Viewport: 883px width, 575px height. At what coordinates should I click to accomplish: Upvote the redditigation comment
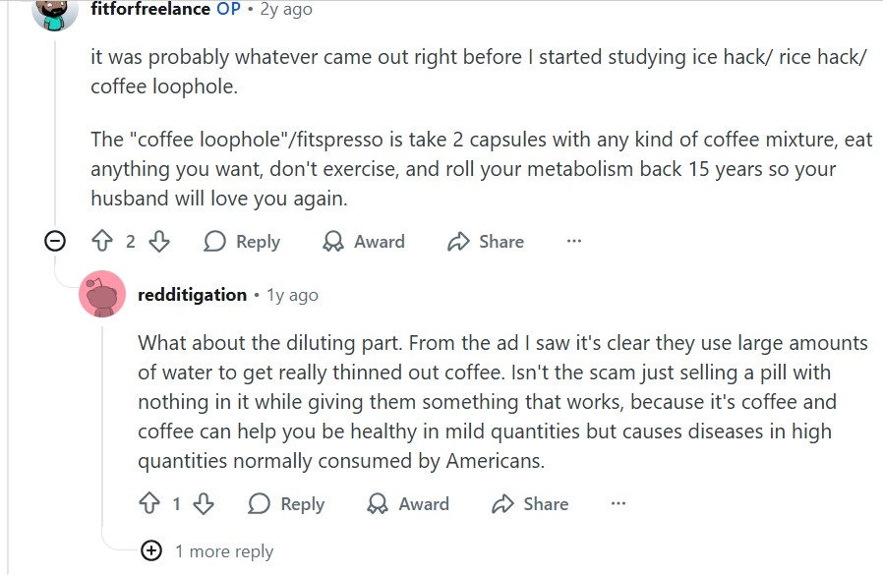click(x=149, y=504)
